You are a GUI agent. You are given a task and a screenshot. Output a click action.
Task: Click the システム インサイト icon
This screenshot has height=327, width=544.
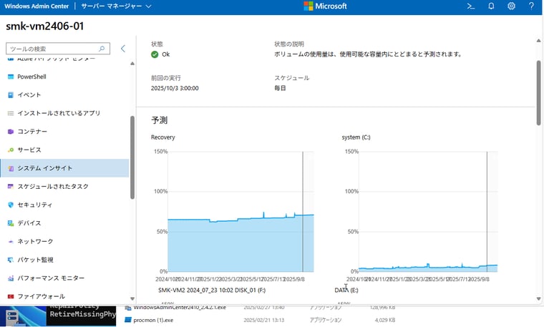(11, 168)
